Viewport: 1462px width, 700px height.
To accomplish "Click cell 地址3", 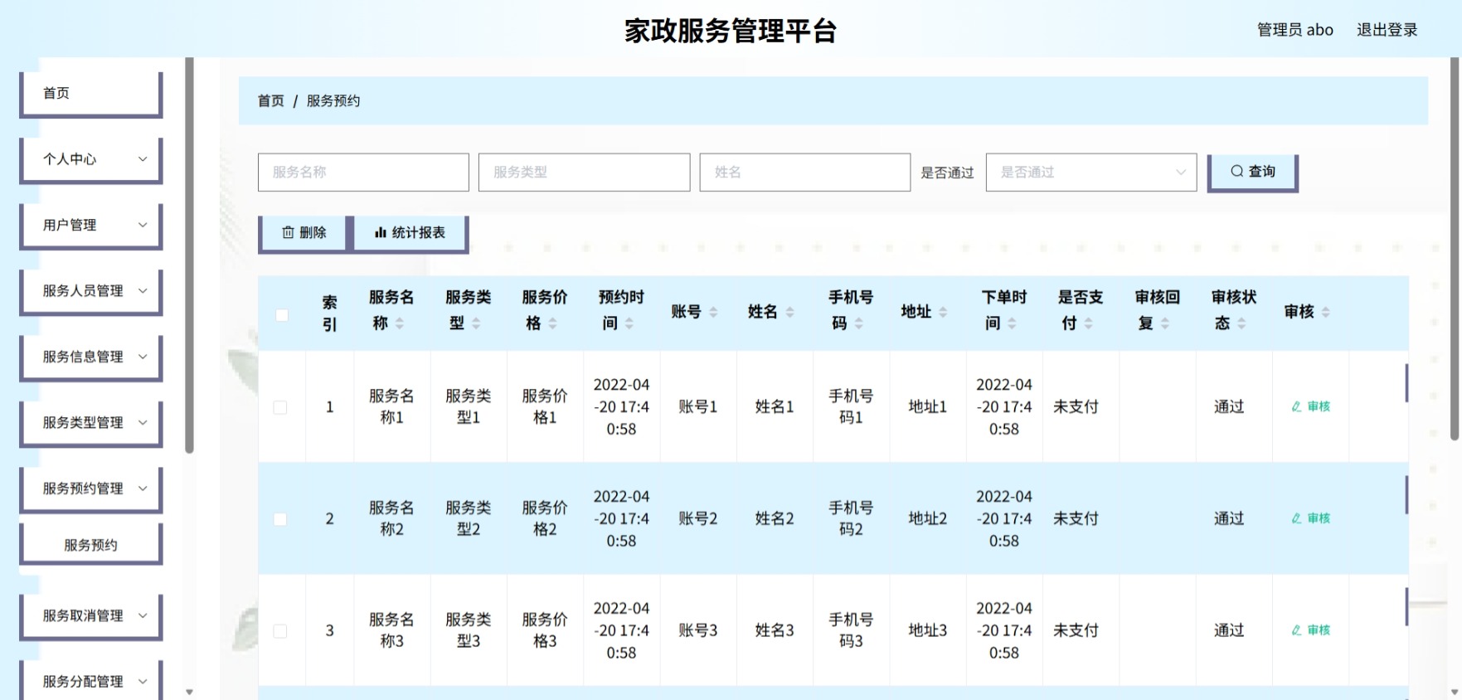I will coord(927,630).
